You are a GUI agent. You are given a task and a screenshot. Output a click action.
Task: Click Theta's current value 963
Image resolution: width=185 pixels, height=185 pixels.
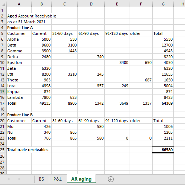point(41,80)
